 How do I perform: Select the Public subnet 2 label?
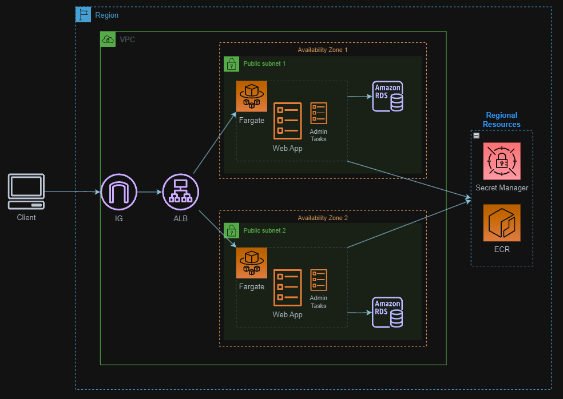click(264, 230)
